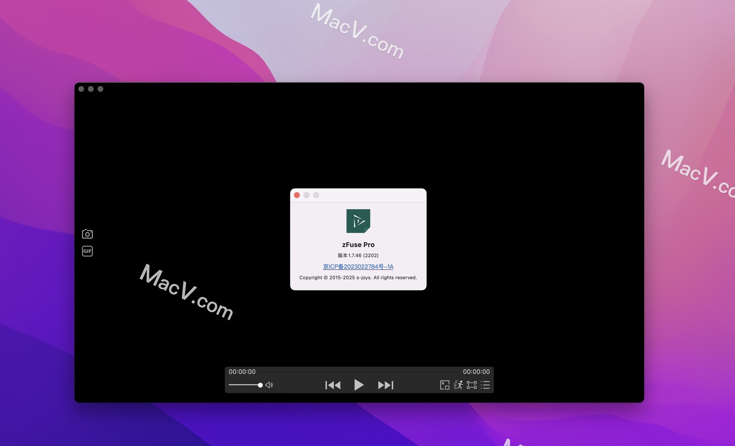Click the "zFuse Pro" title text

point(358,245)
